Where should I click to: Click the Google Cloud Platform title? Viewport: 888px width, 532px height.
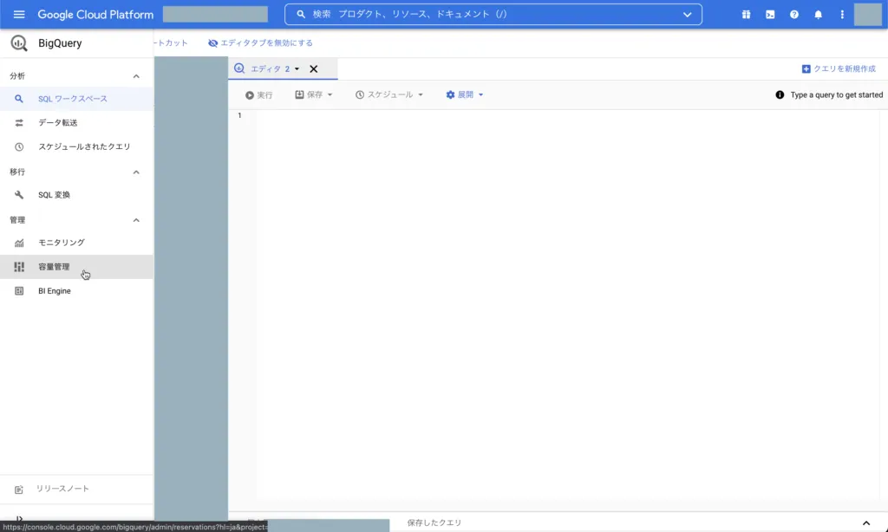point(95,15)
